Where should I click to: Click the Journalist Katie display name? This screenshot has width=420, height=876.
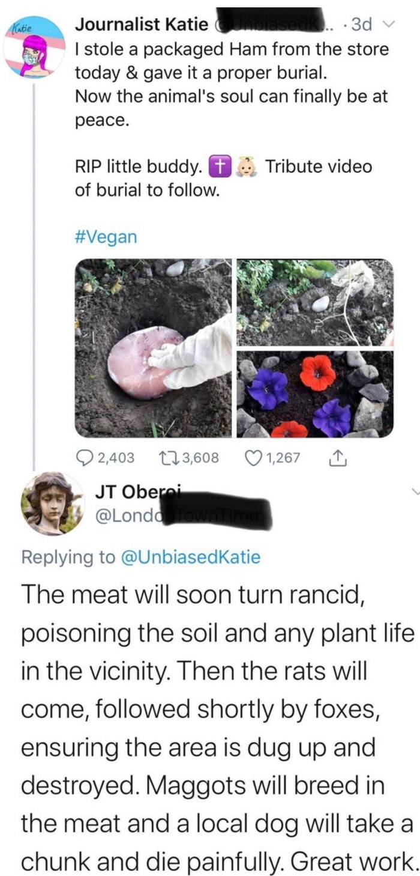click(x=142, y=25)
